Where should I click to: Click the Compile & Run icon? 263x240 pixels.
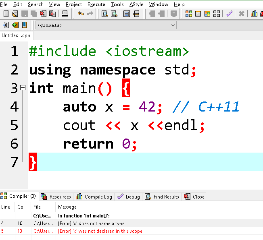tap(207, 14)
